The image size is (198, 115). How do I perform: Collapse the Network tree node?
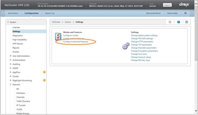10,85
